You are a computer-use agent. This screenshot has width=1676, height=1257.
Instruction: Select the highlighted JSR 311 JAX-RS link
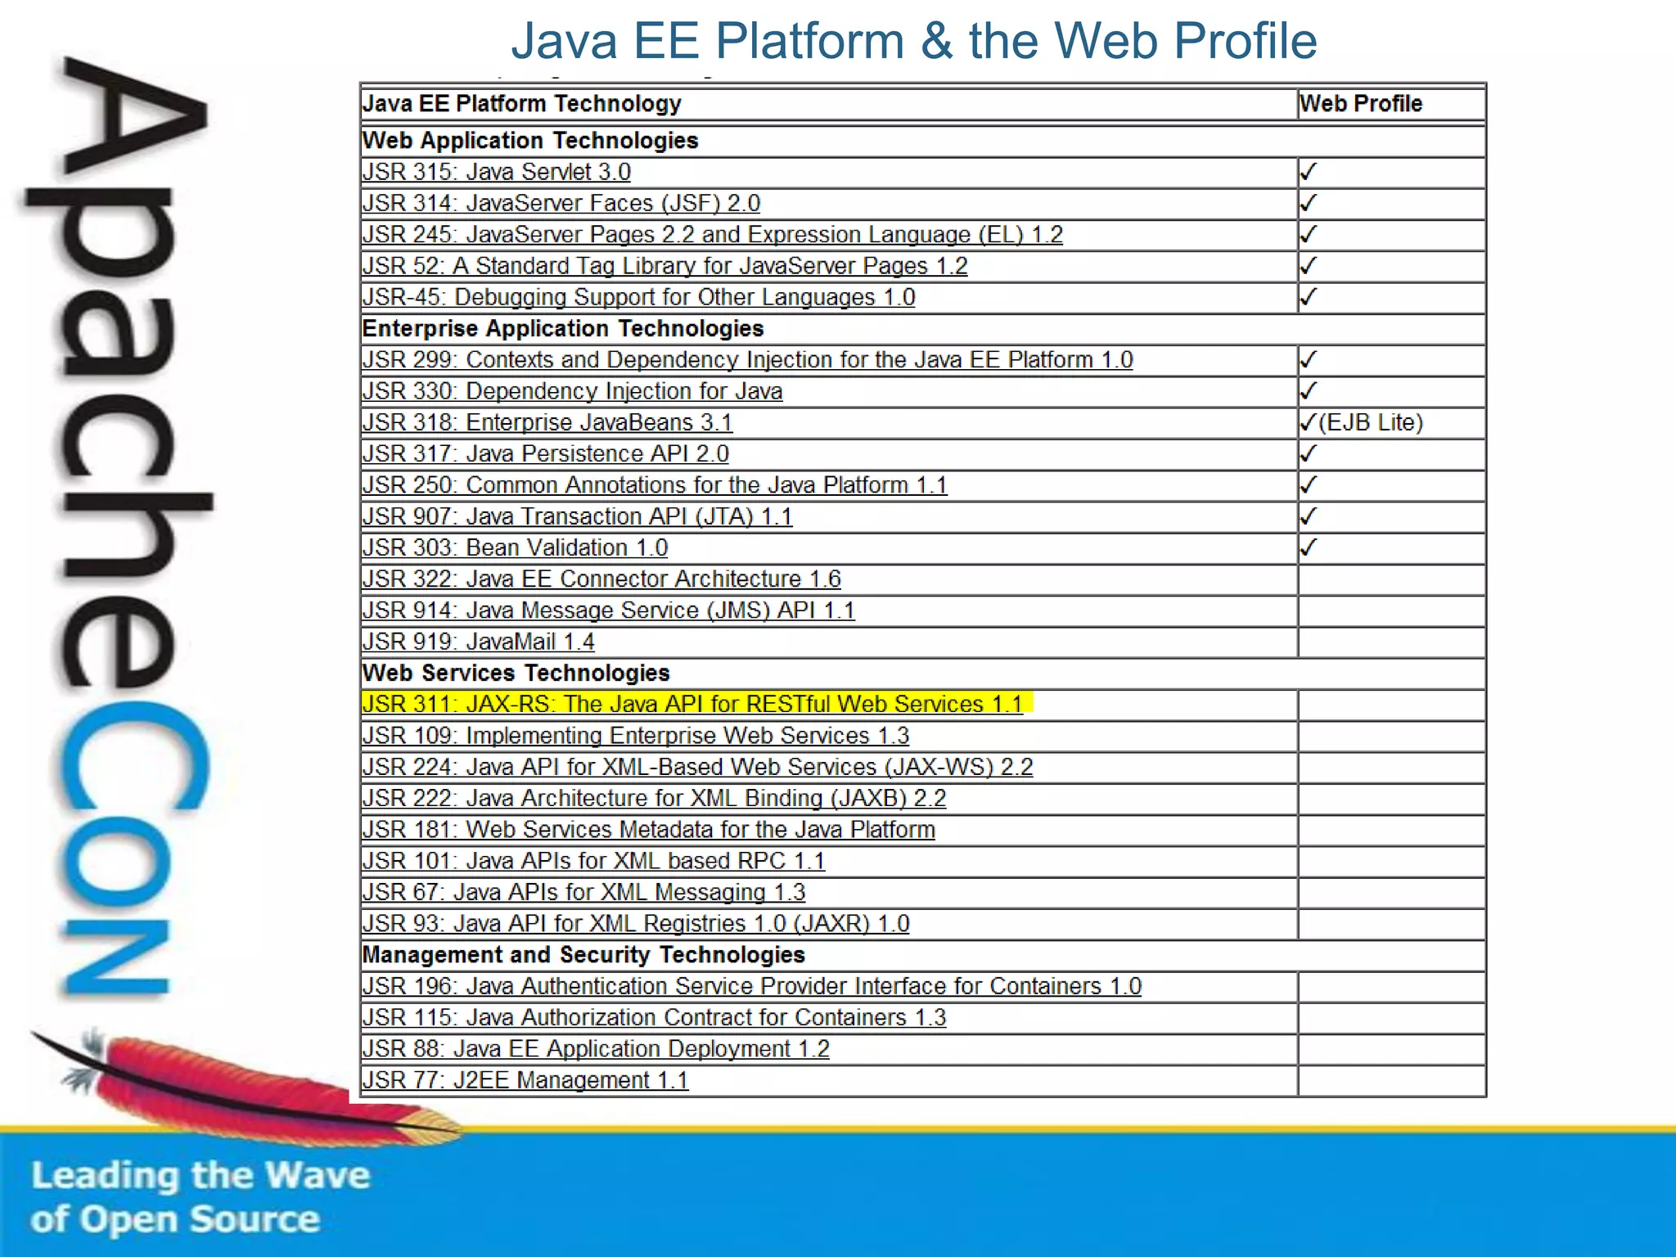(x=692, y=705)
